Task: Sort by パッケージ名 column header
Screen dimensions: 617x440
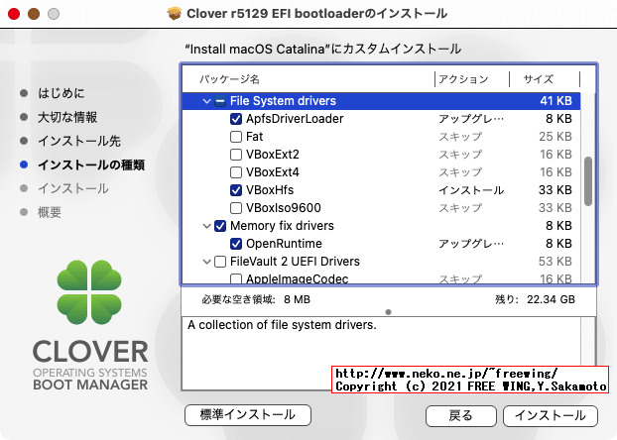Action: (x=229, y=79)
